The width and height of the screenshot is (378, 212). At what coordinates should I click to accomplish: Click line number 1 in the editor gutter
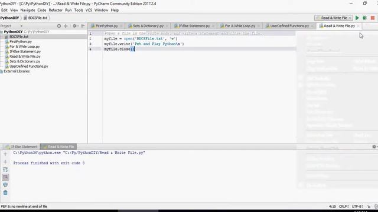[90, 34]
